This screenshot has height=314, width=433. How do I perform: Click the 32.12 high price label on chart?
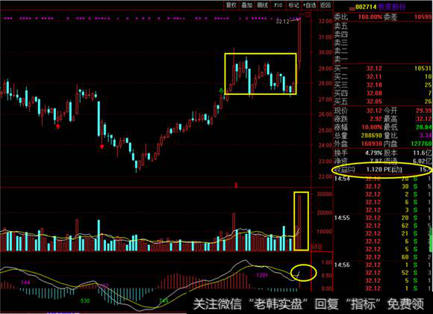coord(282,22)
